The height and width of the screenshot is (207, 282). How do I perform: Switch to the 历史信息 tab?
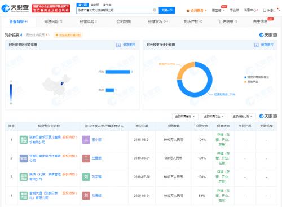228,21
